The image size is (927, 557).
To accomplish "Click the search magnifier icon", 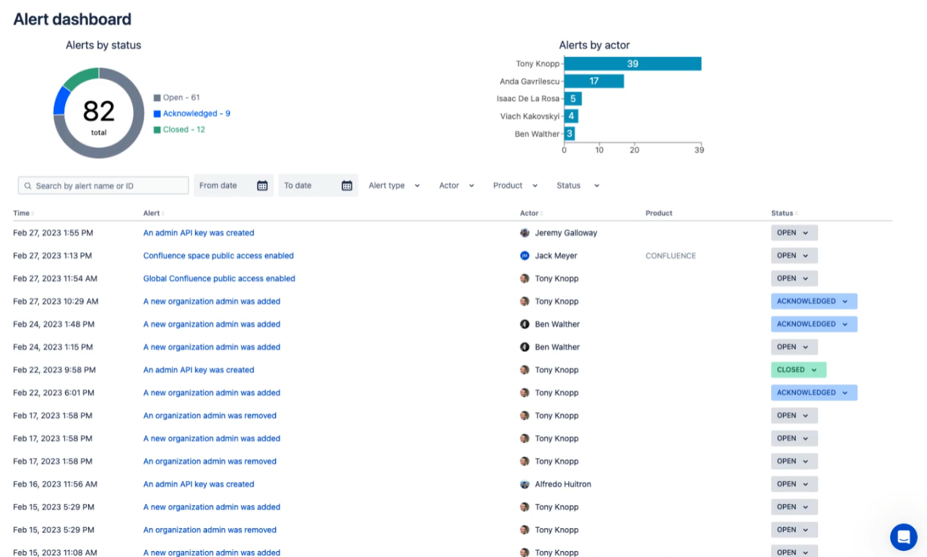I will coord(28,186).
